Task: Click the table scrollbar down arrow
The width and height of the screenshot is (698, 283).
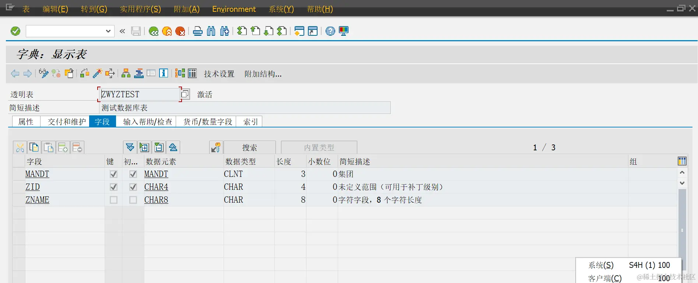Action: [682, 183]
